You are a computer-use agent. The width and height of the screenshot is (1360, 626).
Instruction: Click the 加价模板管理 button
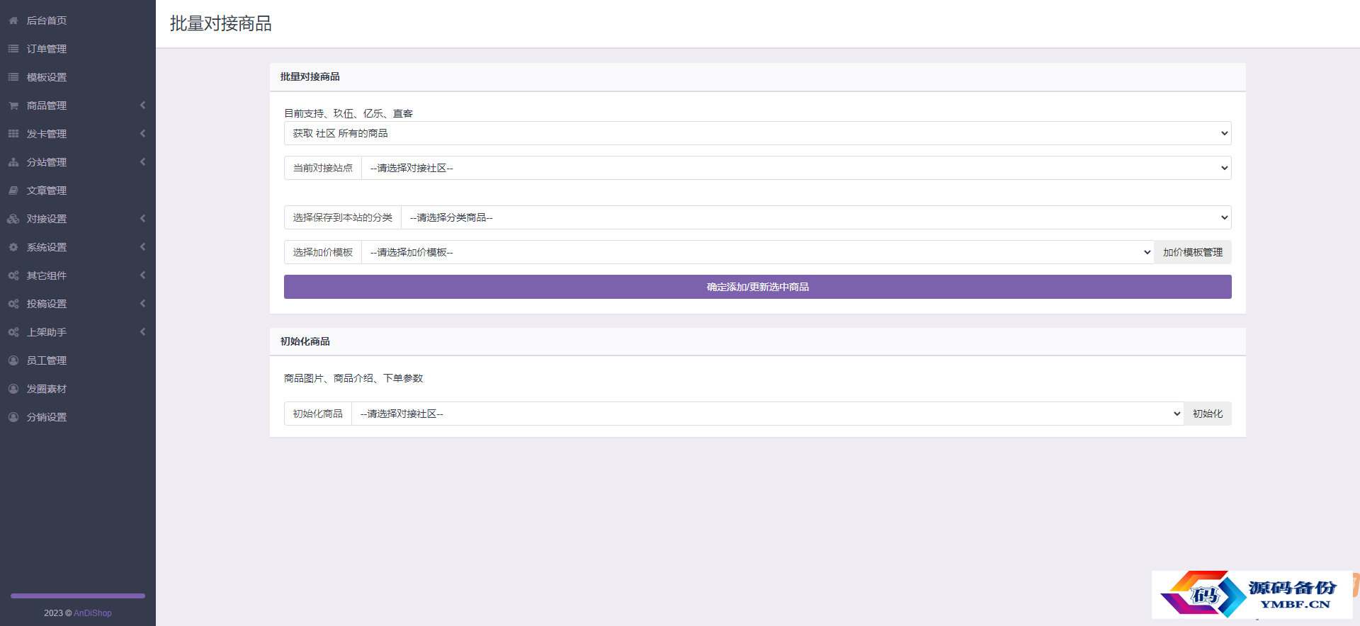1193,252
